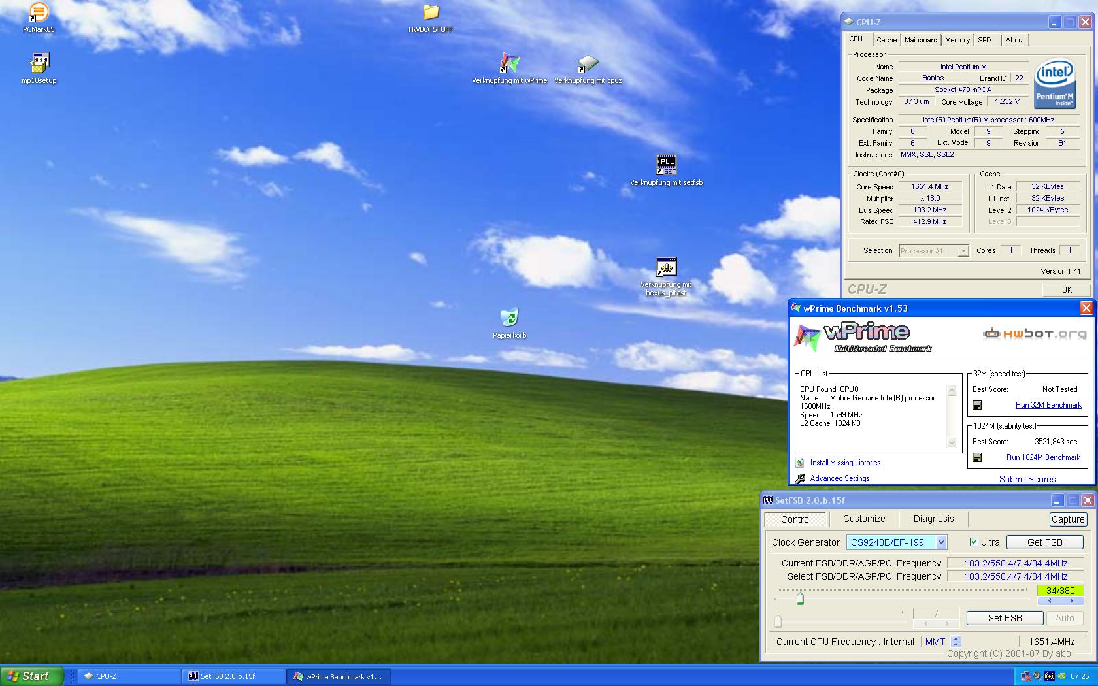The width and height of the screenshot is (1098, 686).
Task: Click left arrow under 34/380 value
Action: pos(1050,600)
